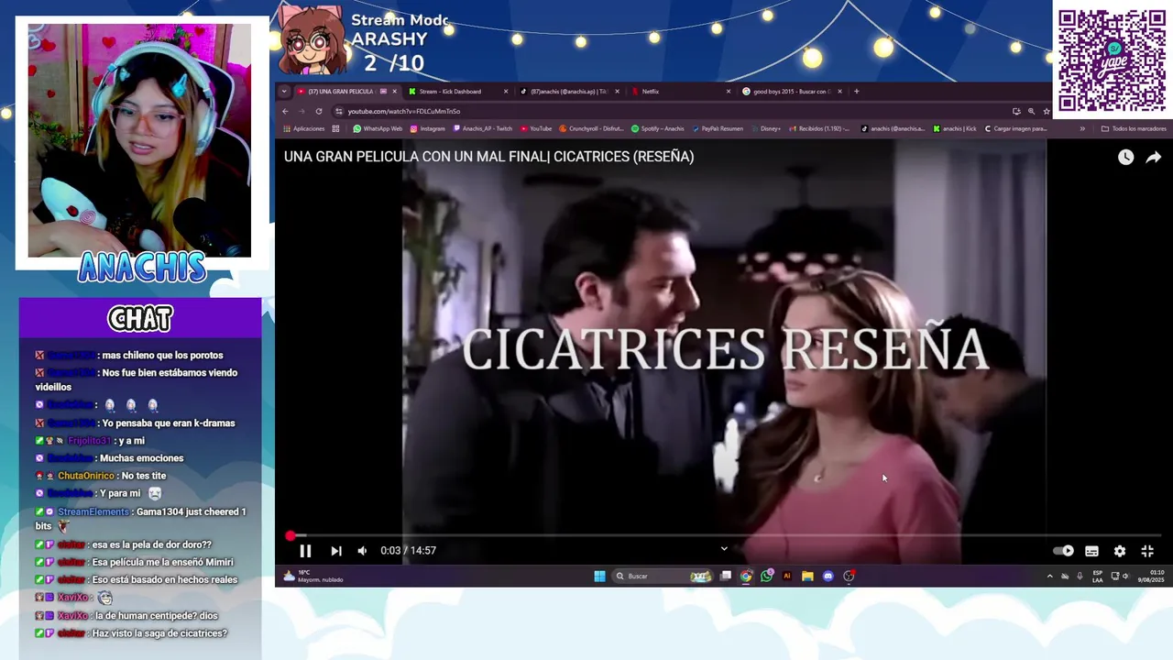
Task: Click the Watch later clock icon
Action: (x=1125, y=157)
